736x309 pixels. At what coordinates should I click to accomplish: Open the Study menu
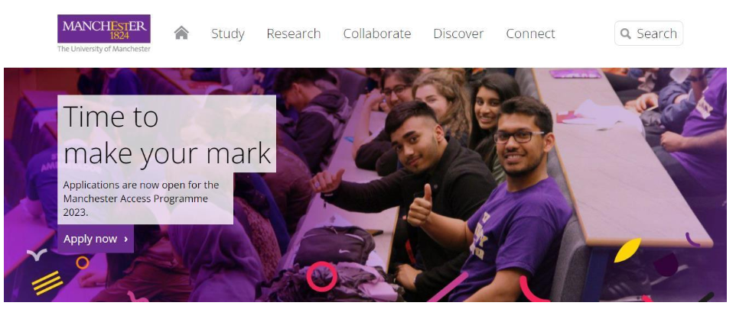point(228,34)
